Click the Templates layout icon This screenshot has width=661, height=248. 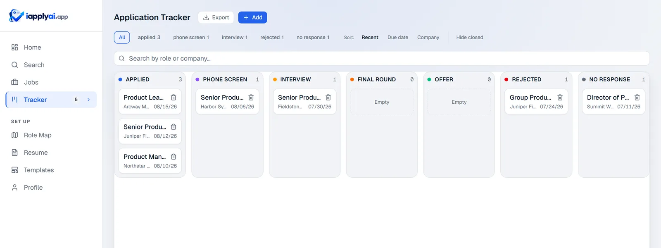pos(15,170)
